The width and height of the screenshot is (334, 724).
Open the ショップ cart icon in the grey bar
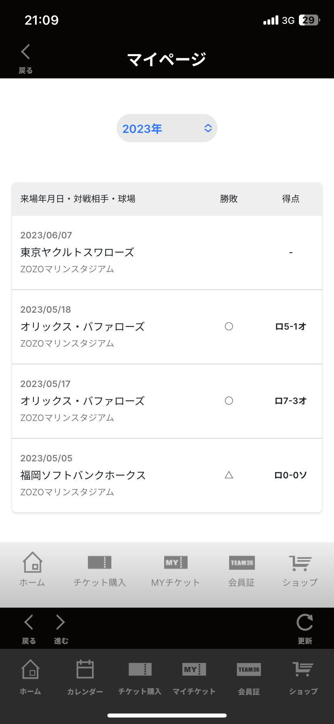300,562
